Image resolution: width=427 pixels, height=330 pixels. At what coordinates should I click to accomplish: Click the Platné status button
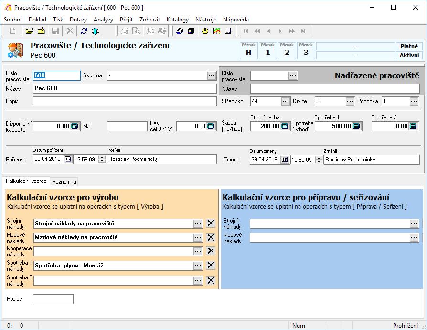409,46
